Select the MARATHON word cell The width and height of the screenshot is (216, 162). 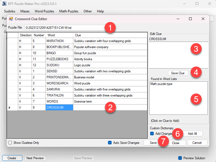(x=59, y=41)
